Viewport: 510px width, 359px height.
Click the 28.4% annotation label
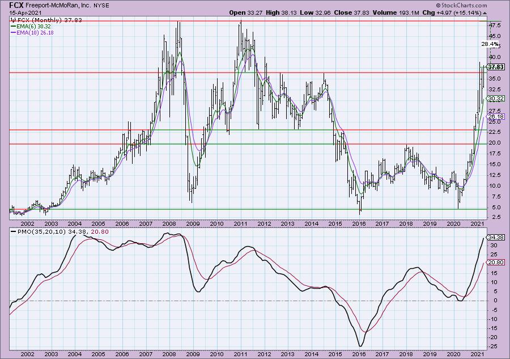pos(490,44)
